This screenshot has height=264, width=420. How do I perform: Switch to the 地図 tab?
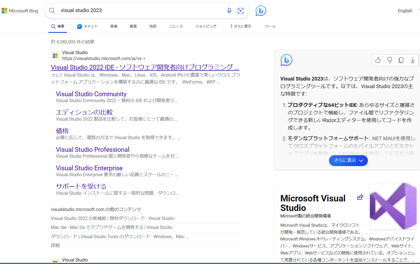pos(153,26)
